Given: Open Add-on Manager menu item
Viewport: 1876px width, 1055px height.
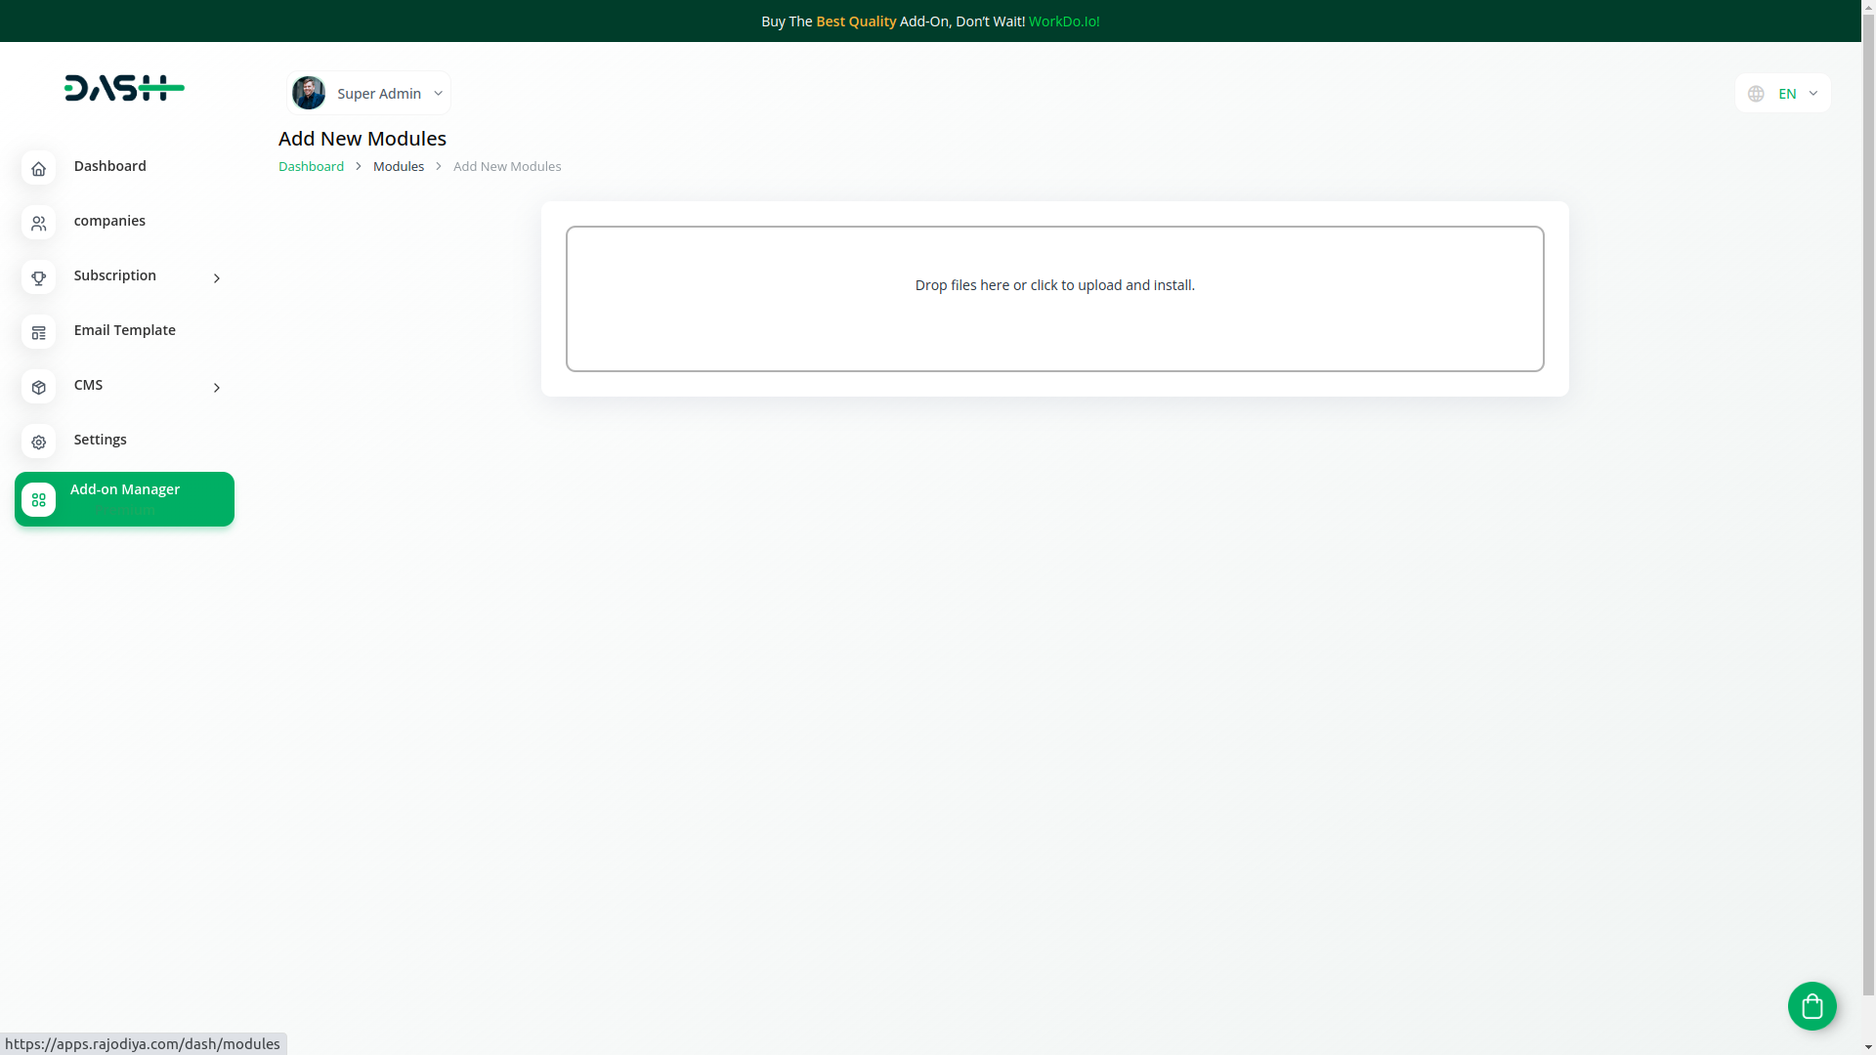Looking at the screenshot, I should pos(124,499).
